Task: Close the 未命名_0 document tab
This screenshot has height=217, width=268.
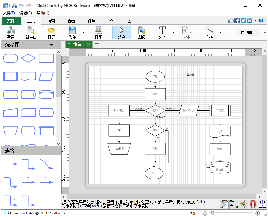Action: 89,44
